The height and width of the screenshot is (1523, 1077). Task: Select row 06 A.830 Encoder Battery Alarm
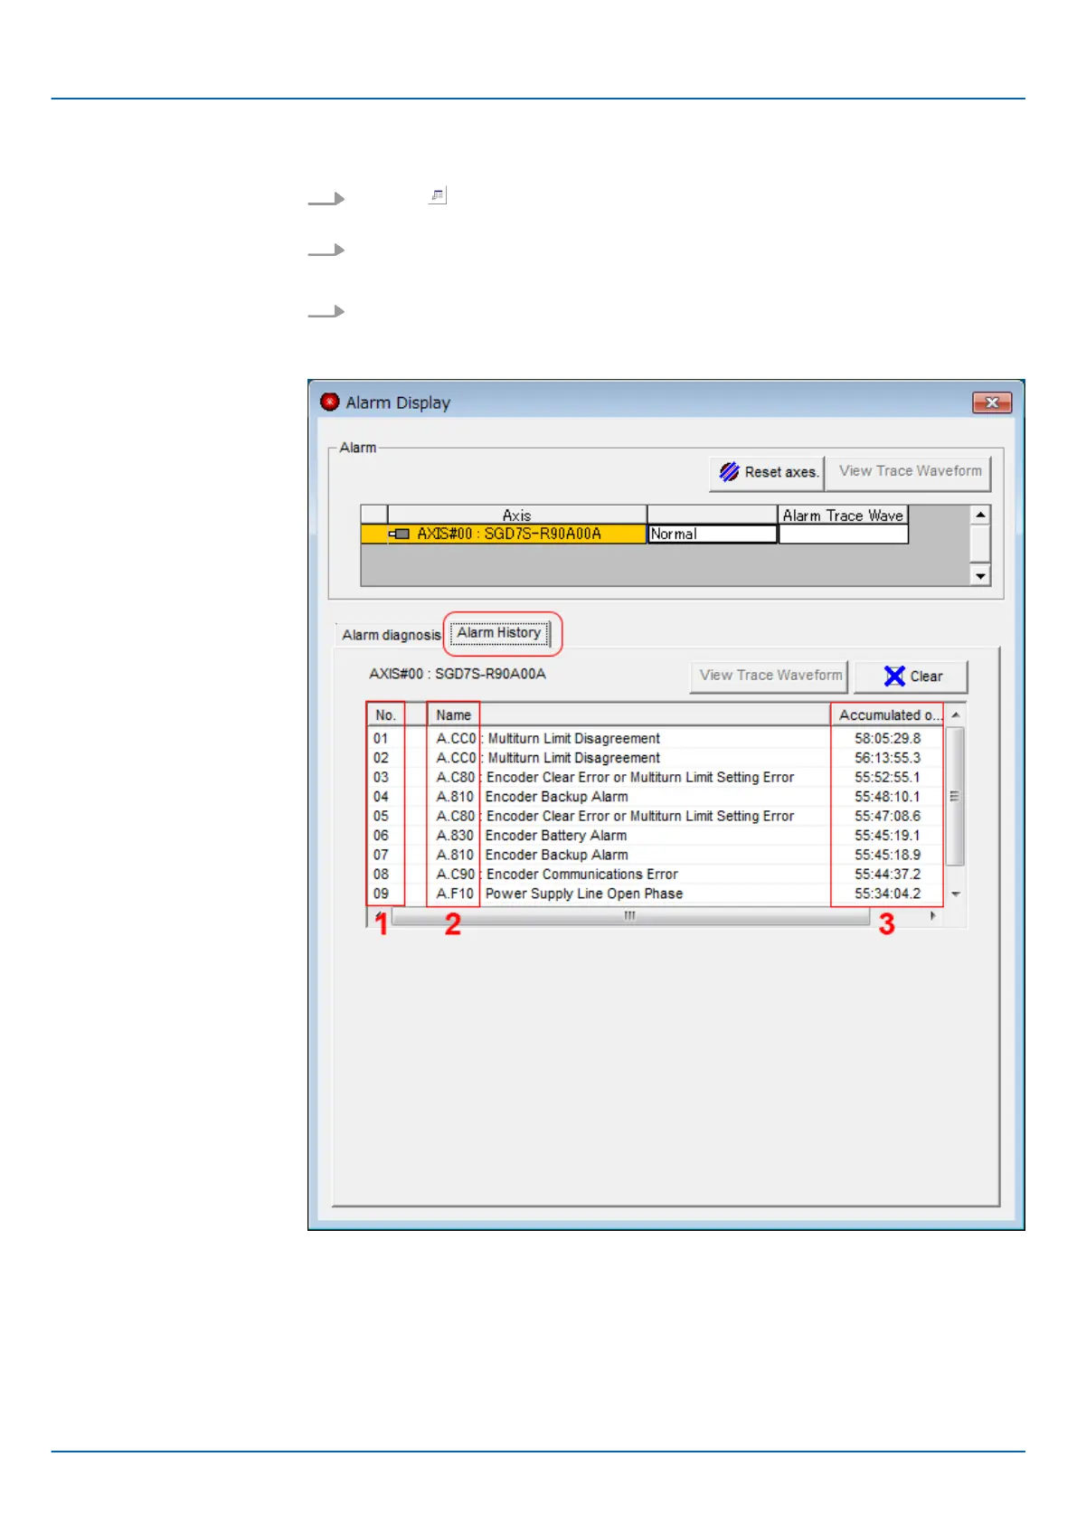[x=656, y=836]
